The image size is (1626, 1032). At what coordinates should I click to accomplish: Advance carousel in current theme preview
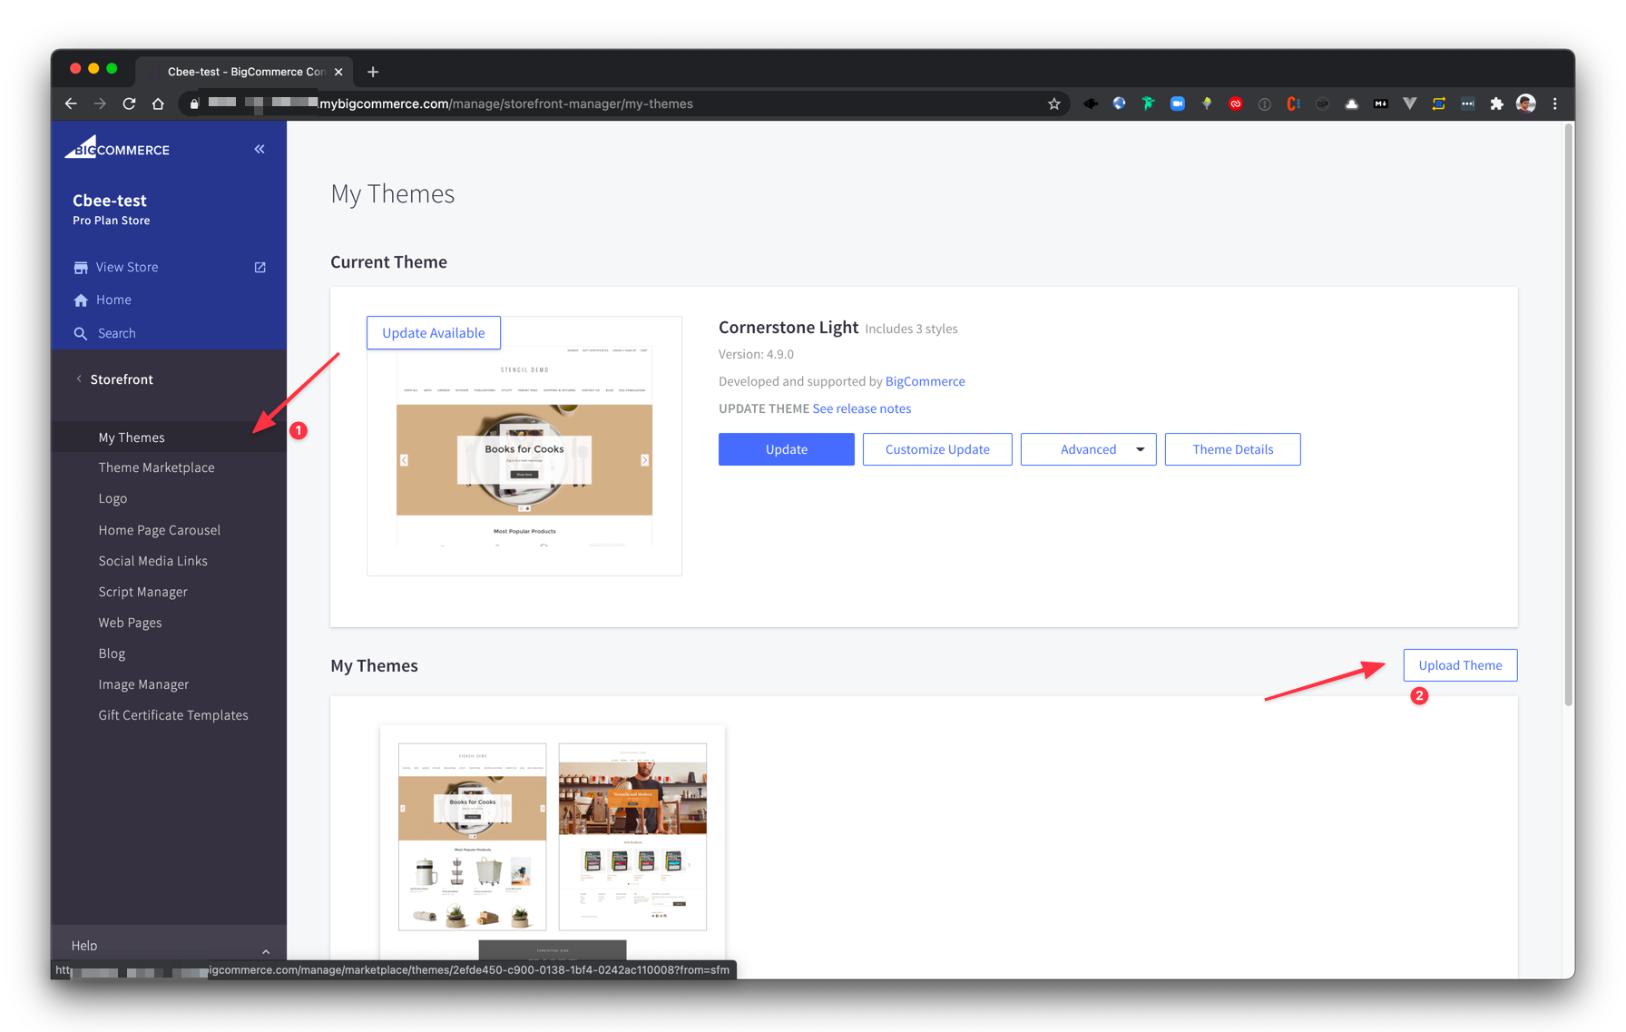click(644, 460)
